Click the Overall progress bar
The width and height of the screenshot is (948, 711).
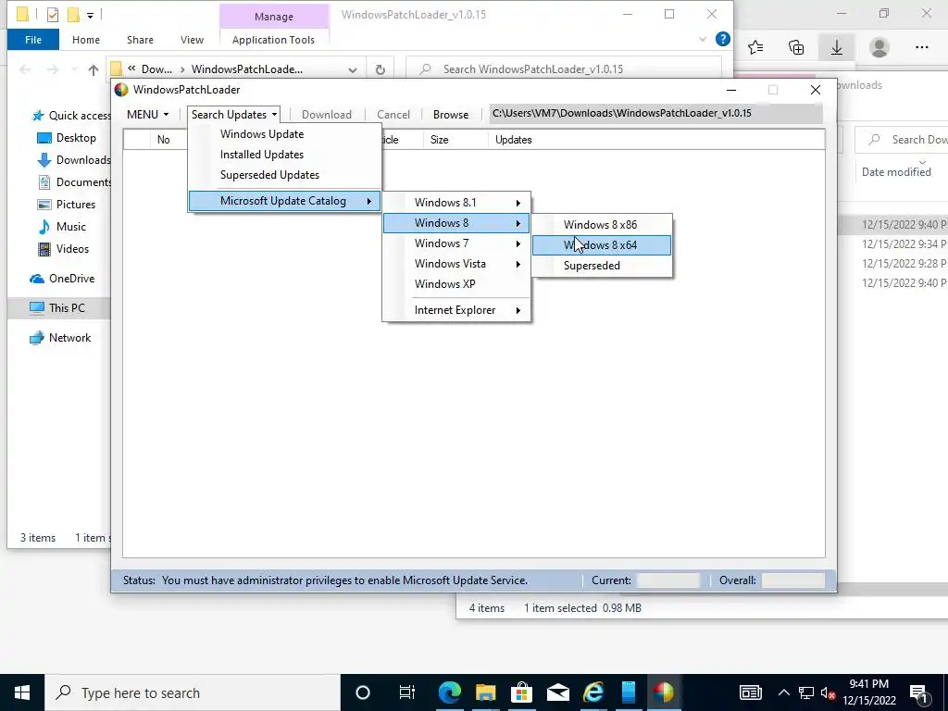793,580
